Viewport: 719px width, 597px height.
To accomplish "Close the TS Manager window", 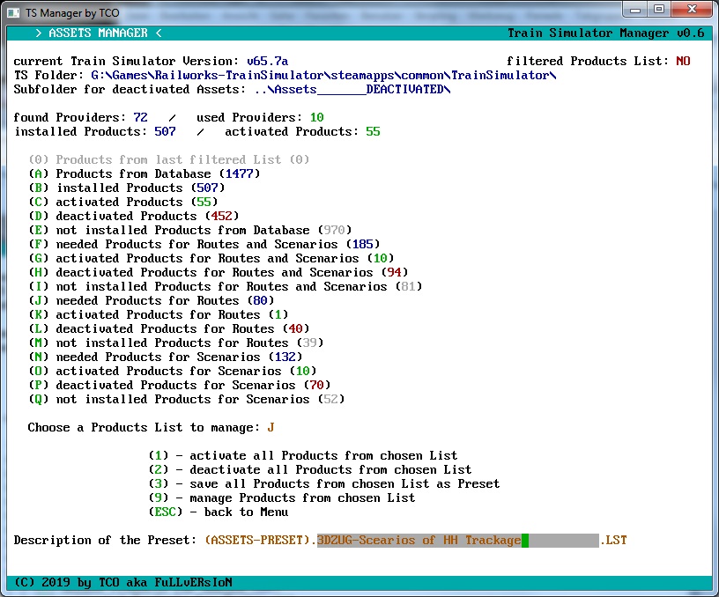I will coord(692,10).
